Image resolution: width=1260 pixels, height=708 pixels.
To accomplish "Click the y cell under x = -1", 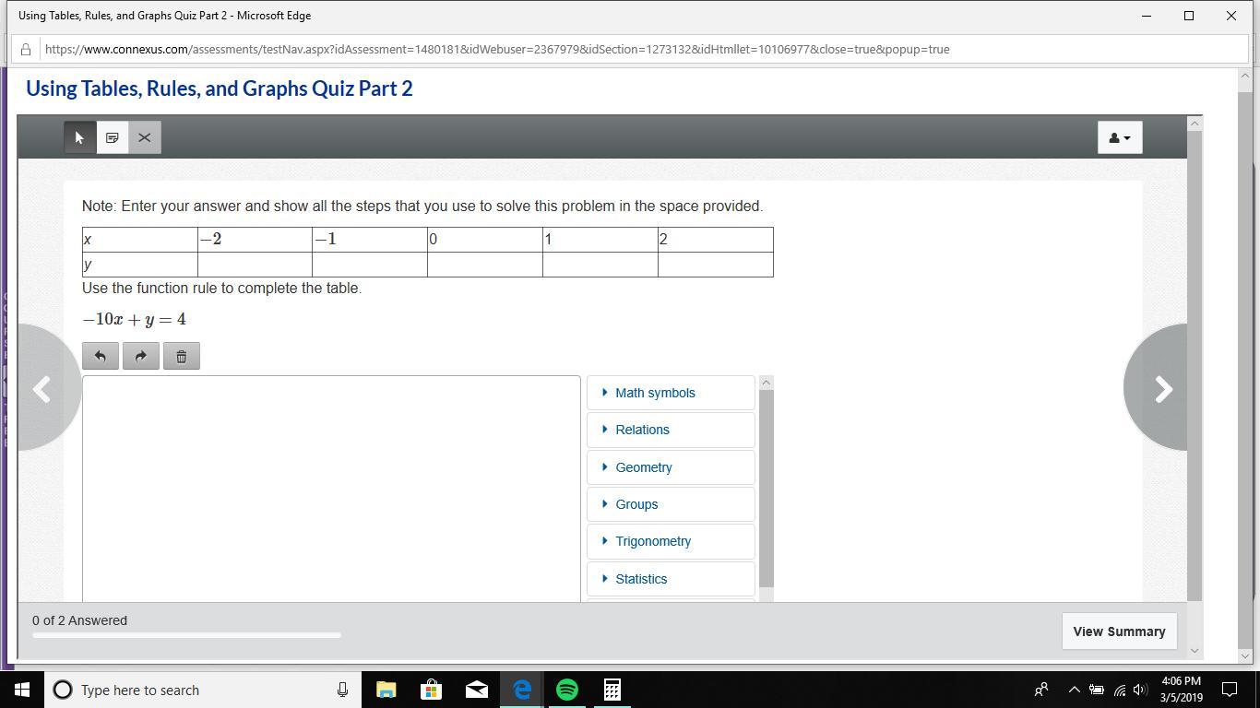I will [370, 265].
